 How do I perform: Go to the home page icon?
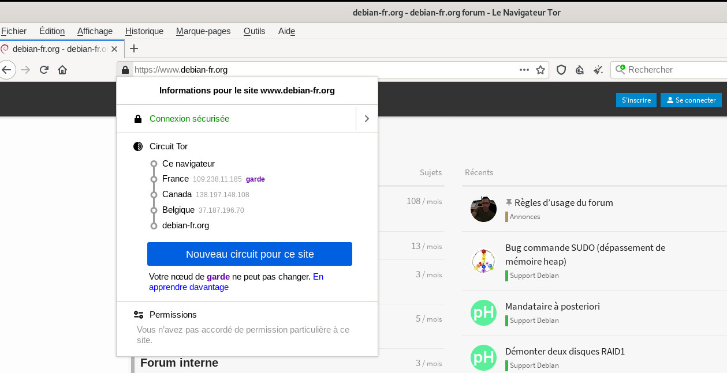pyautogui.click(x=62, y=70)
